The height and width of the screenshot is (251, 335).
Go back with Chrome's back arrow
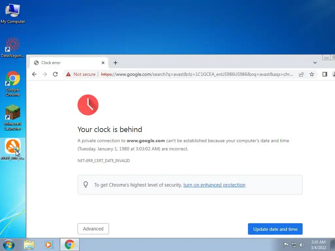coord(34,74)
